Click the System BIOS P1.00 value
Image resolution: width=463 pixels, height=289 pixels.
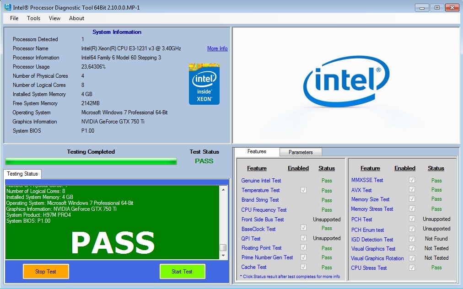click(x=88, y=131)
